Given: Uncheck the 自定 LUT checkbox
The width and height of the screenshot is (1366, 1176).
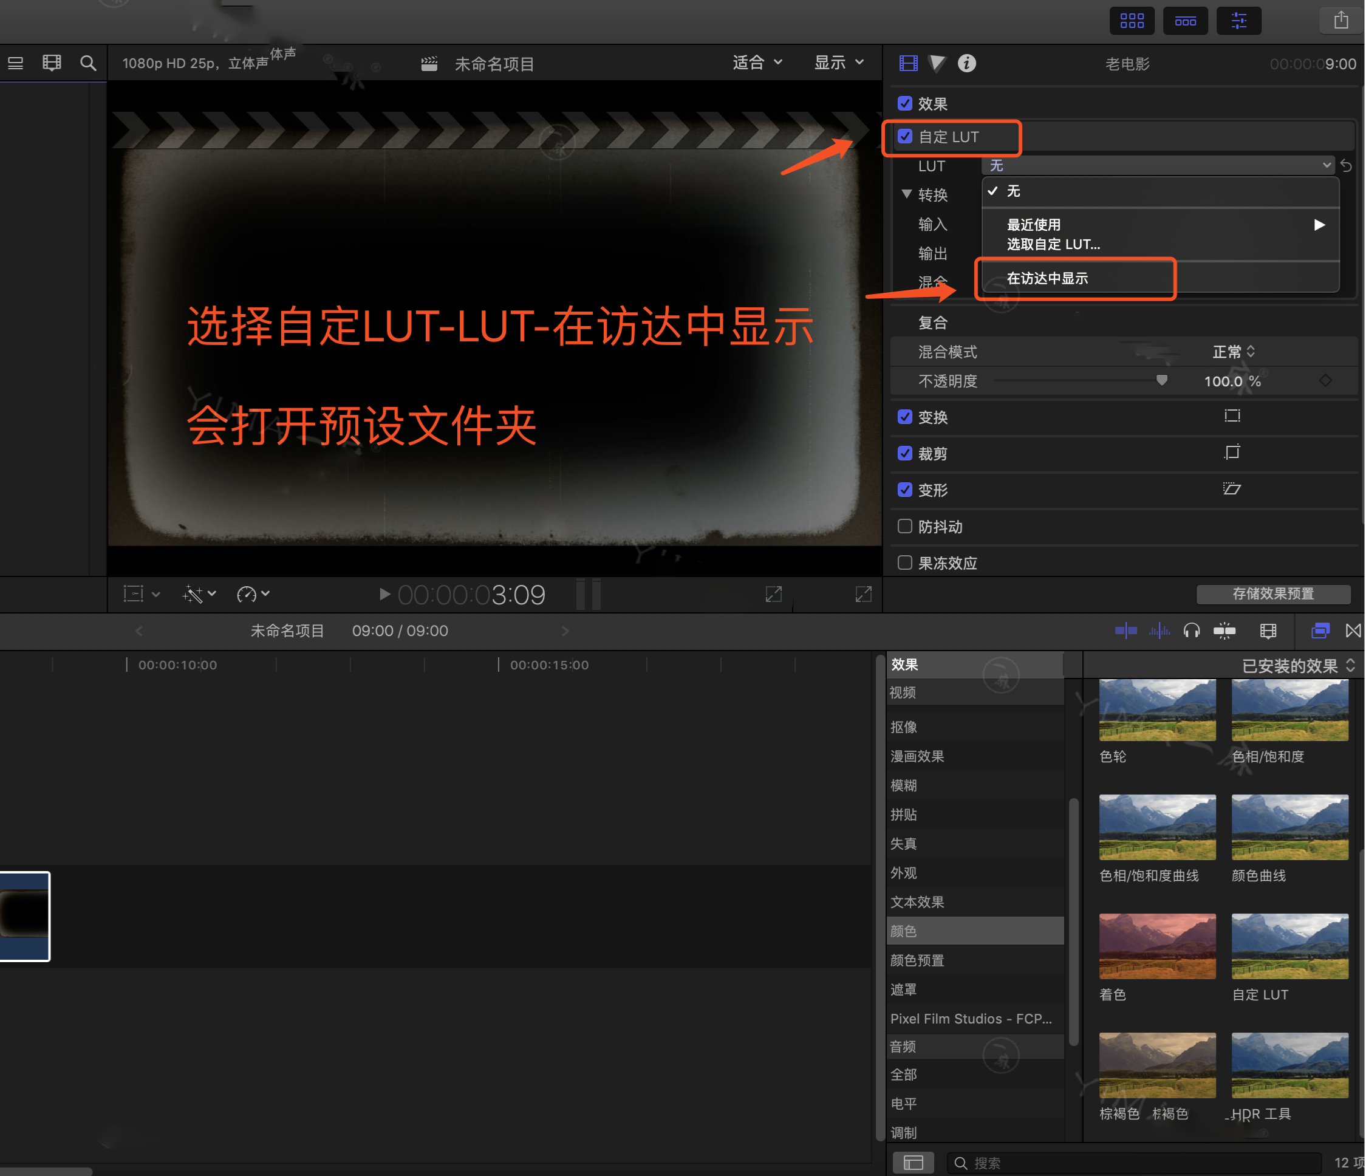Looking at the screenshot, I should [904, 136].
